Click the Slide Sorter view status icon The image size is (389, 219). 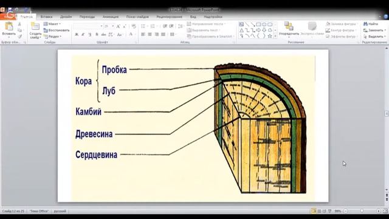pyautogui.click(x=319, y=211)
